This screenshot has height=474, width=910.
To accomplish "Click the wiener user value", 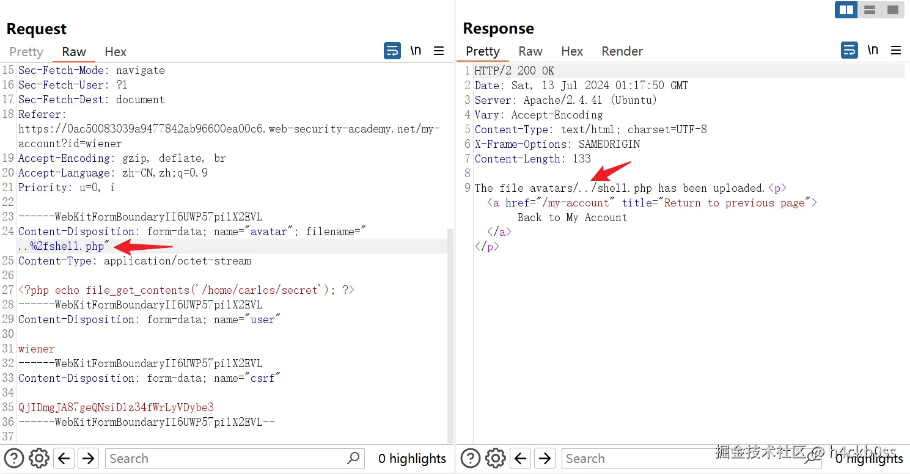I will [x=37, y=349].
